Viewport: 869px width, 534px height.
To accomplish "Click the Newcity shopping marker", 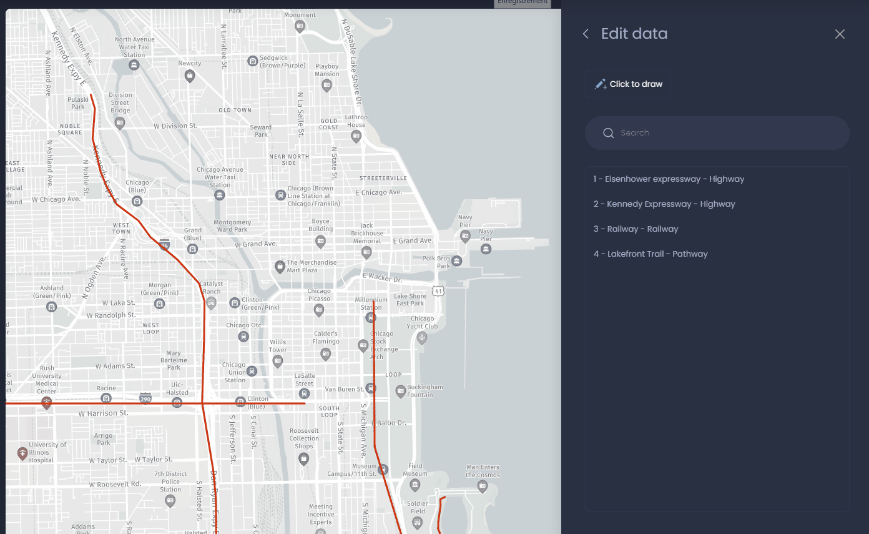I will 190,76.
